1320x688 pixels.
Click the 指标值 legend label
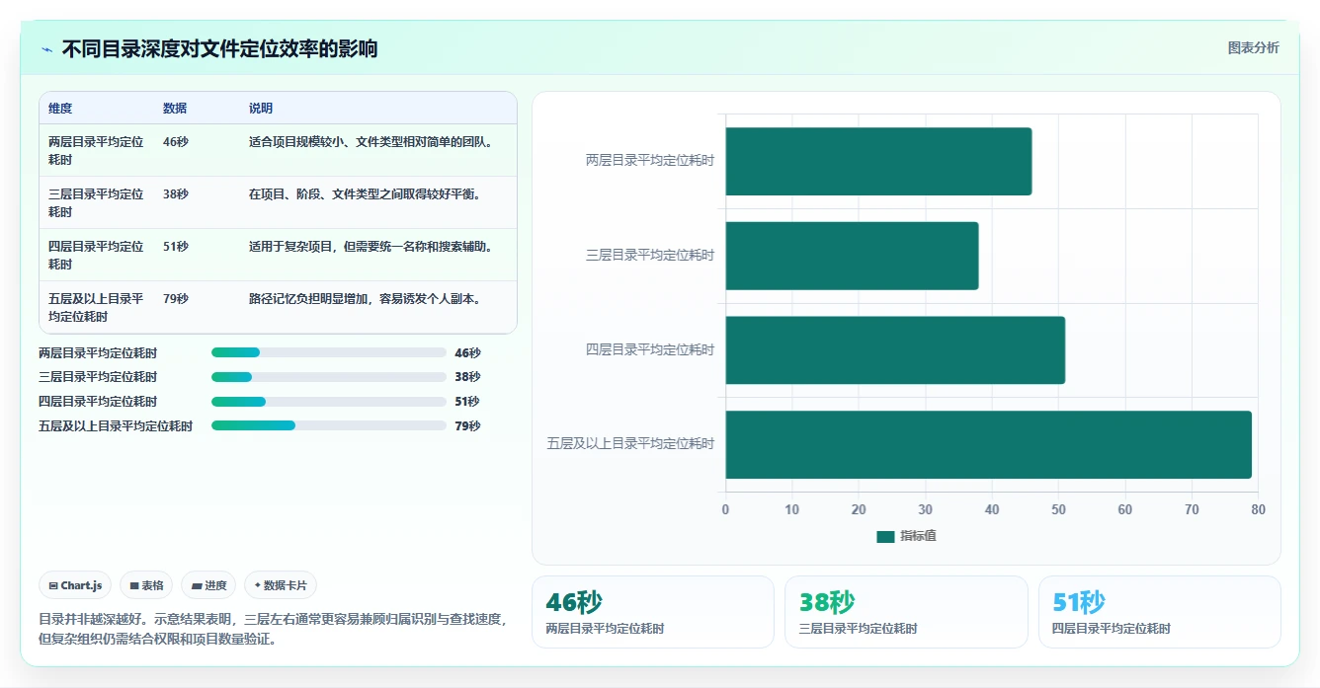[918, 536]
